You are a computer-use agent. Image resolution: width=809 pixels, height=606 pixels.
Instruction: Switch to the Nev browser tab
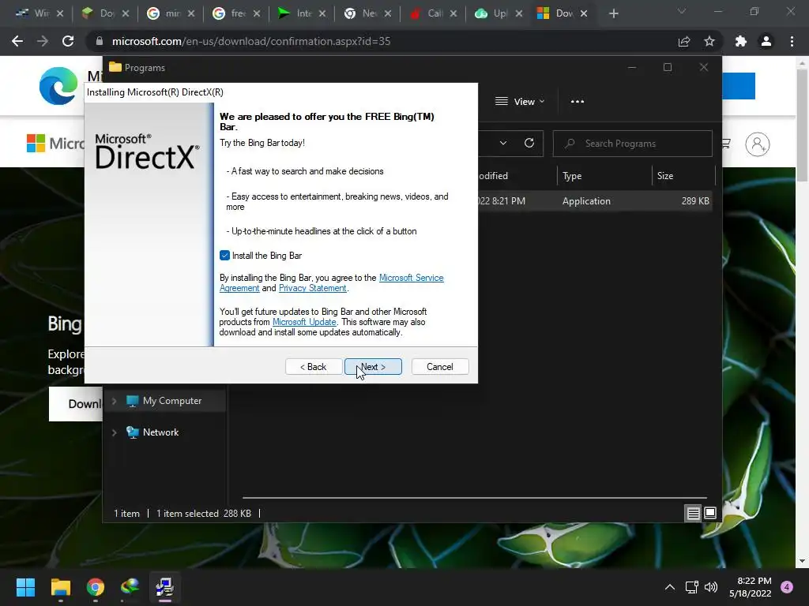click(x=367, y=13)
